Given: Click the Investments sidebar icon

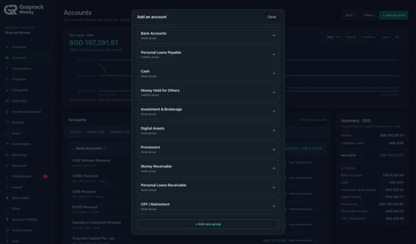Looking at the screenshot, I should (7, 144).
